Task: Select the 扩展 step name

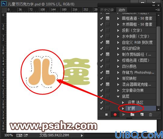Action: coord(131,108)
